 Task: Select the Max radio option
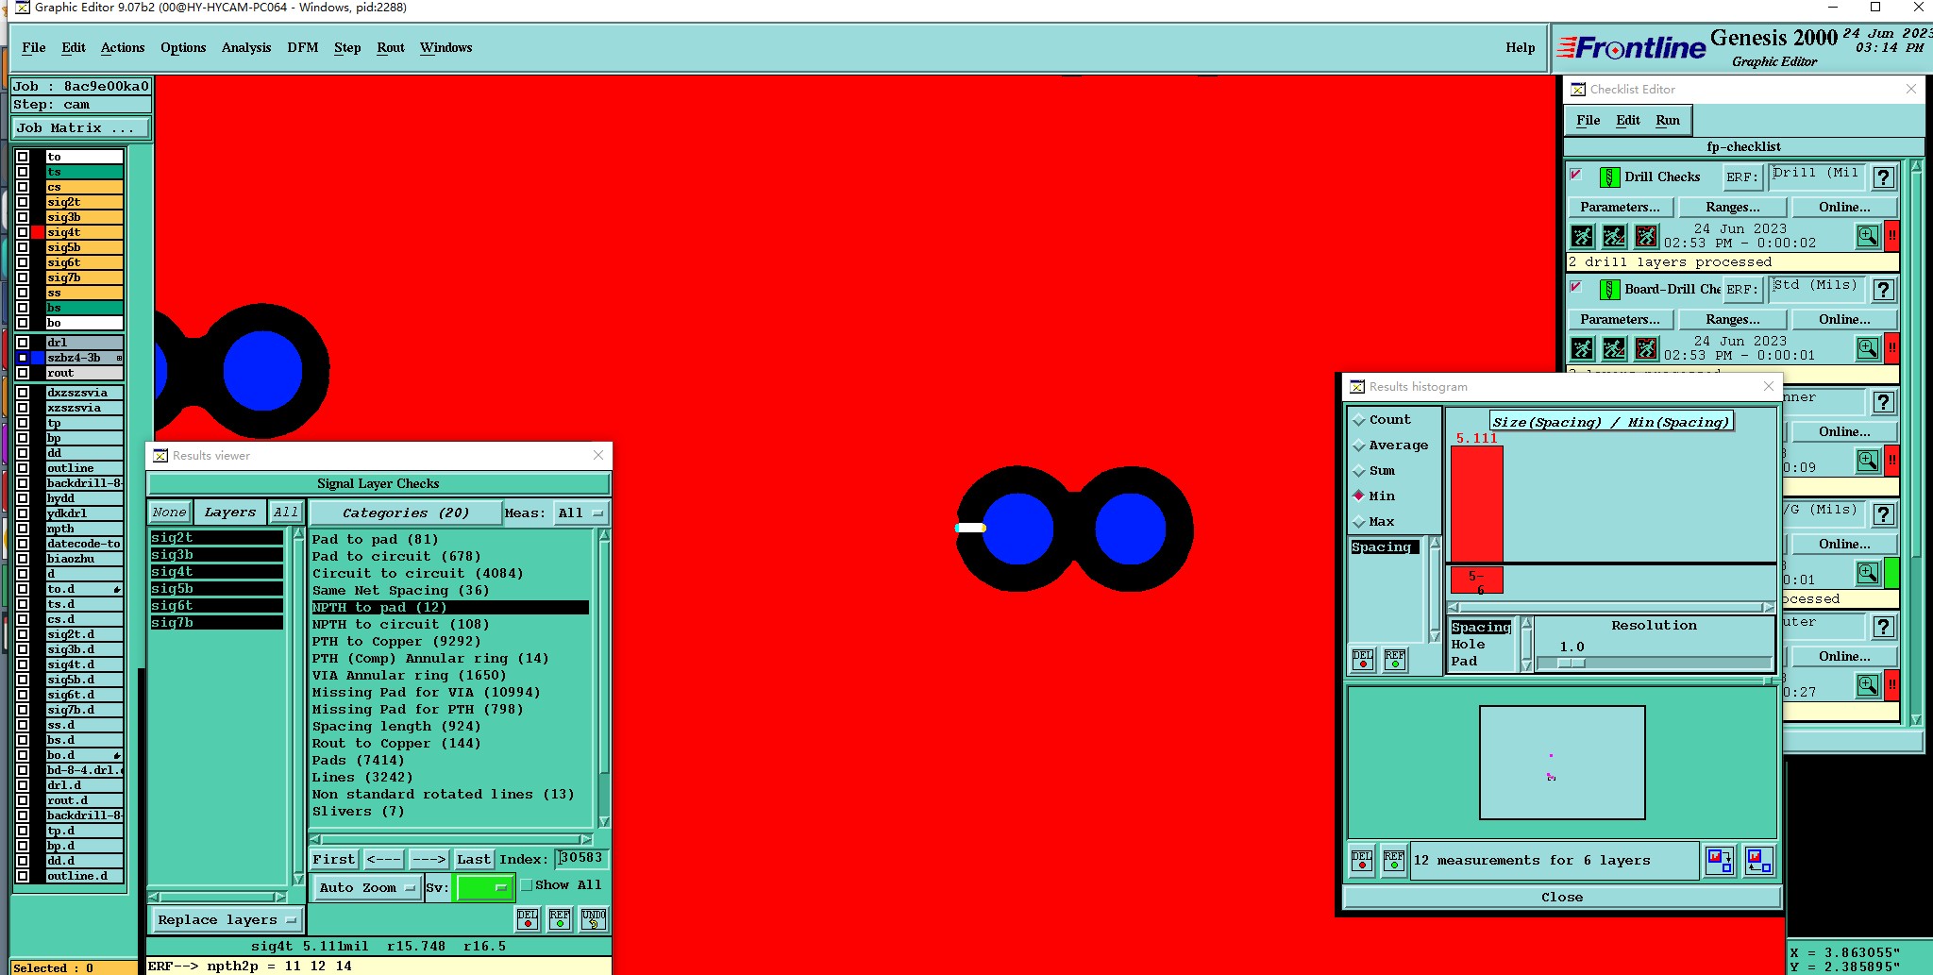(1359, 522)
